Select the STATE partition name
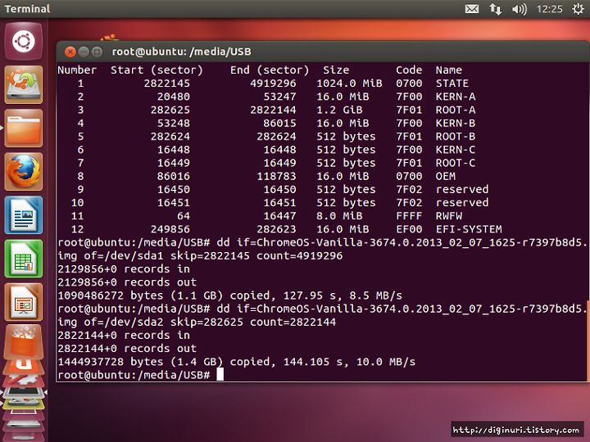Screen dimensions: 590x442 click(x=452, y=83)
